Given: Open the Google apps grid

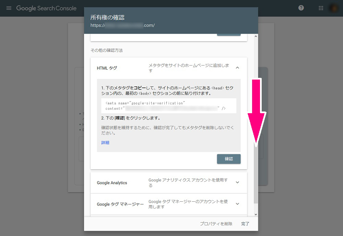Looking at the screenshot, I should (x=321, y=8).
